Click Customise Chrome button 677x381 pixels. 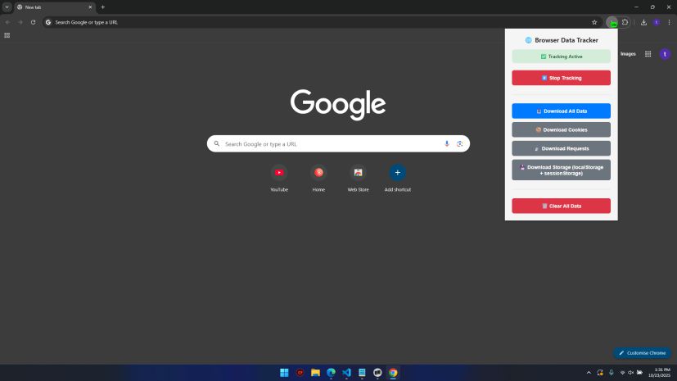tap(642, 353)
